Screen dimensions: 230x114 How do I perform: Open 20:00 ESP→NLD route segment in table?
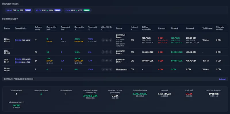pyautogui.click(x=23, y=59)
